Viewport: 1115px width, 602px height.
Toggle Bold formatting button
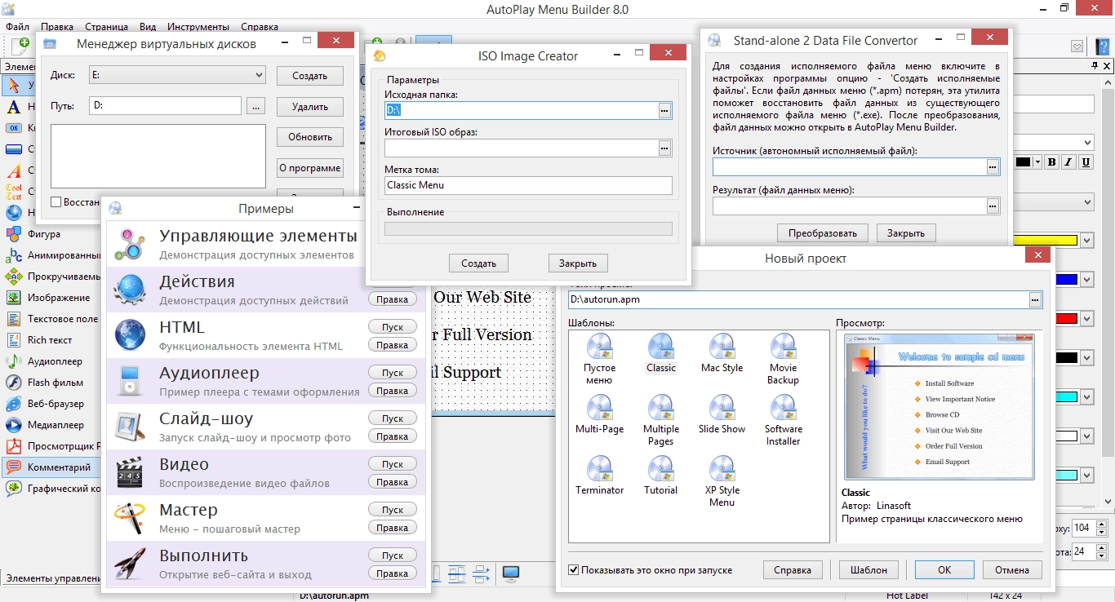[x=1051, y=162]
